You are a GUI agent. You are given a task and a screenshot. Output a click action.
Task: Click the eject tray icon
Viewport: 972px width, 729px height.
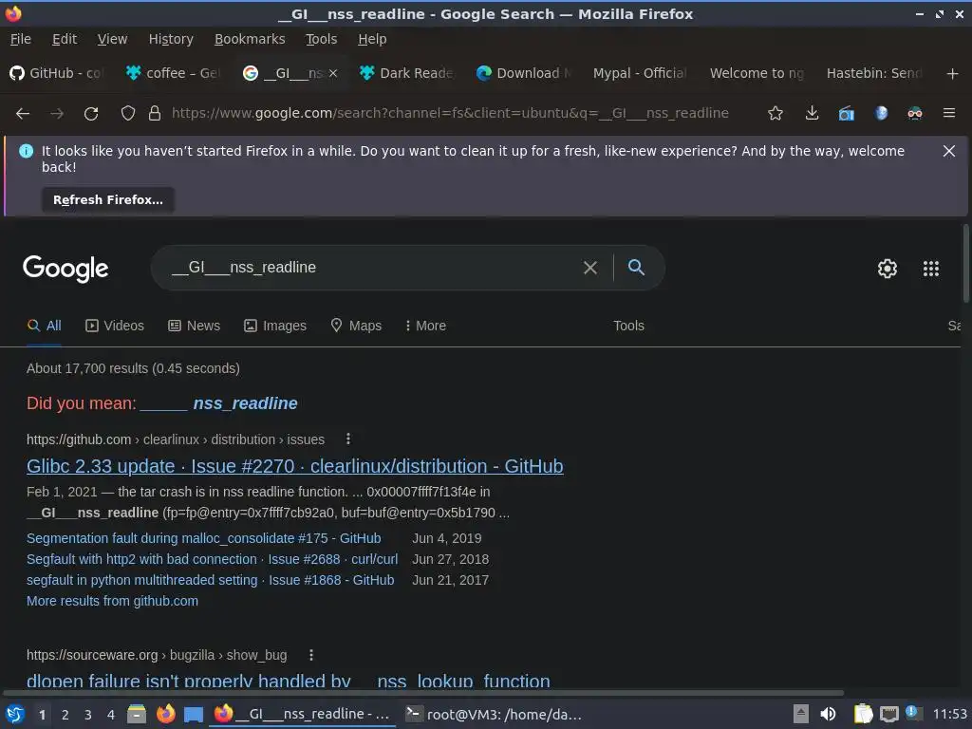[x=801, y=714]
